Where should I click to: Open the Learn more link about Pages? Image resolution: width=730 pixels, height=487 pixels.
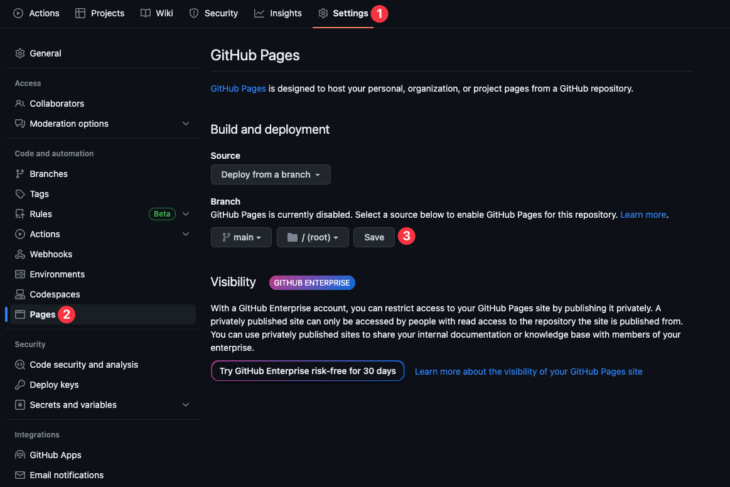click(643, 215)
